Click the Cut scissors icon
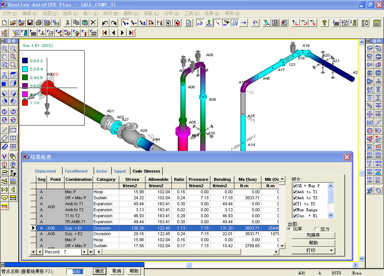 [x=67, y=23]
